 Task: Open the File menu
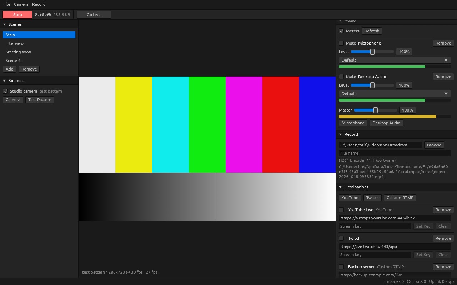(x=7, y=4)
